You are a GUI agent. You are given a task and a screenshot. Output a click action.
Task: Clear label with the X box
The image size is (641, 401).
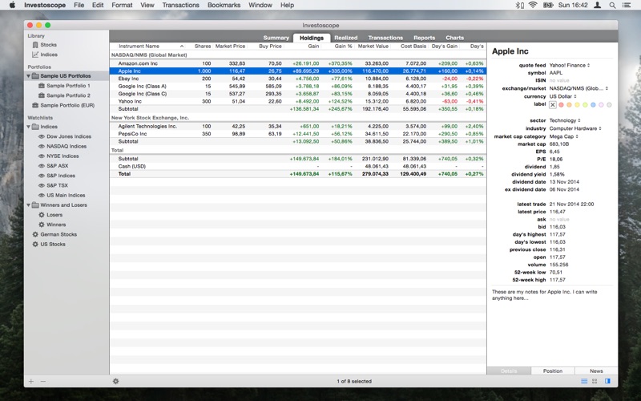[x=553, y=105]
